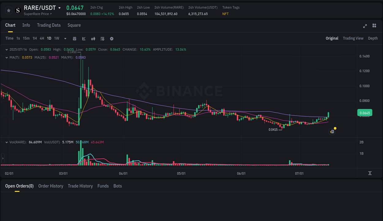Open the date range calendar icon
383x221 pixels.
point(74,39)
